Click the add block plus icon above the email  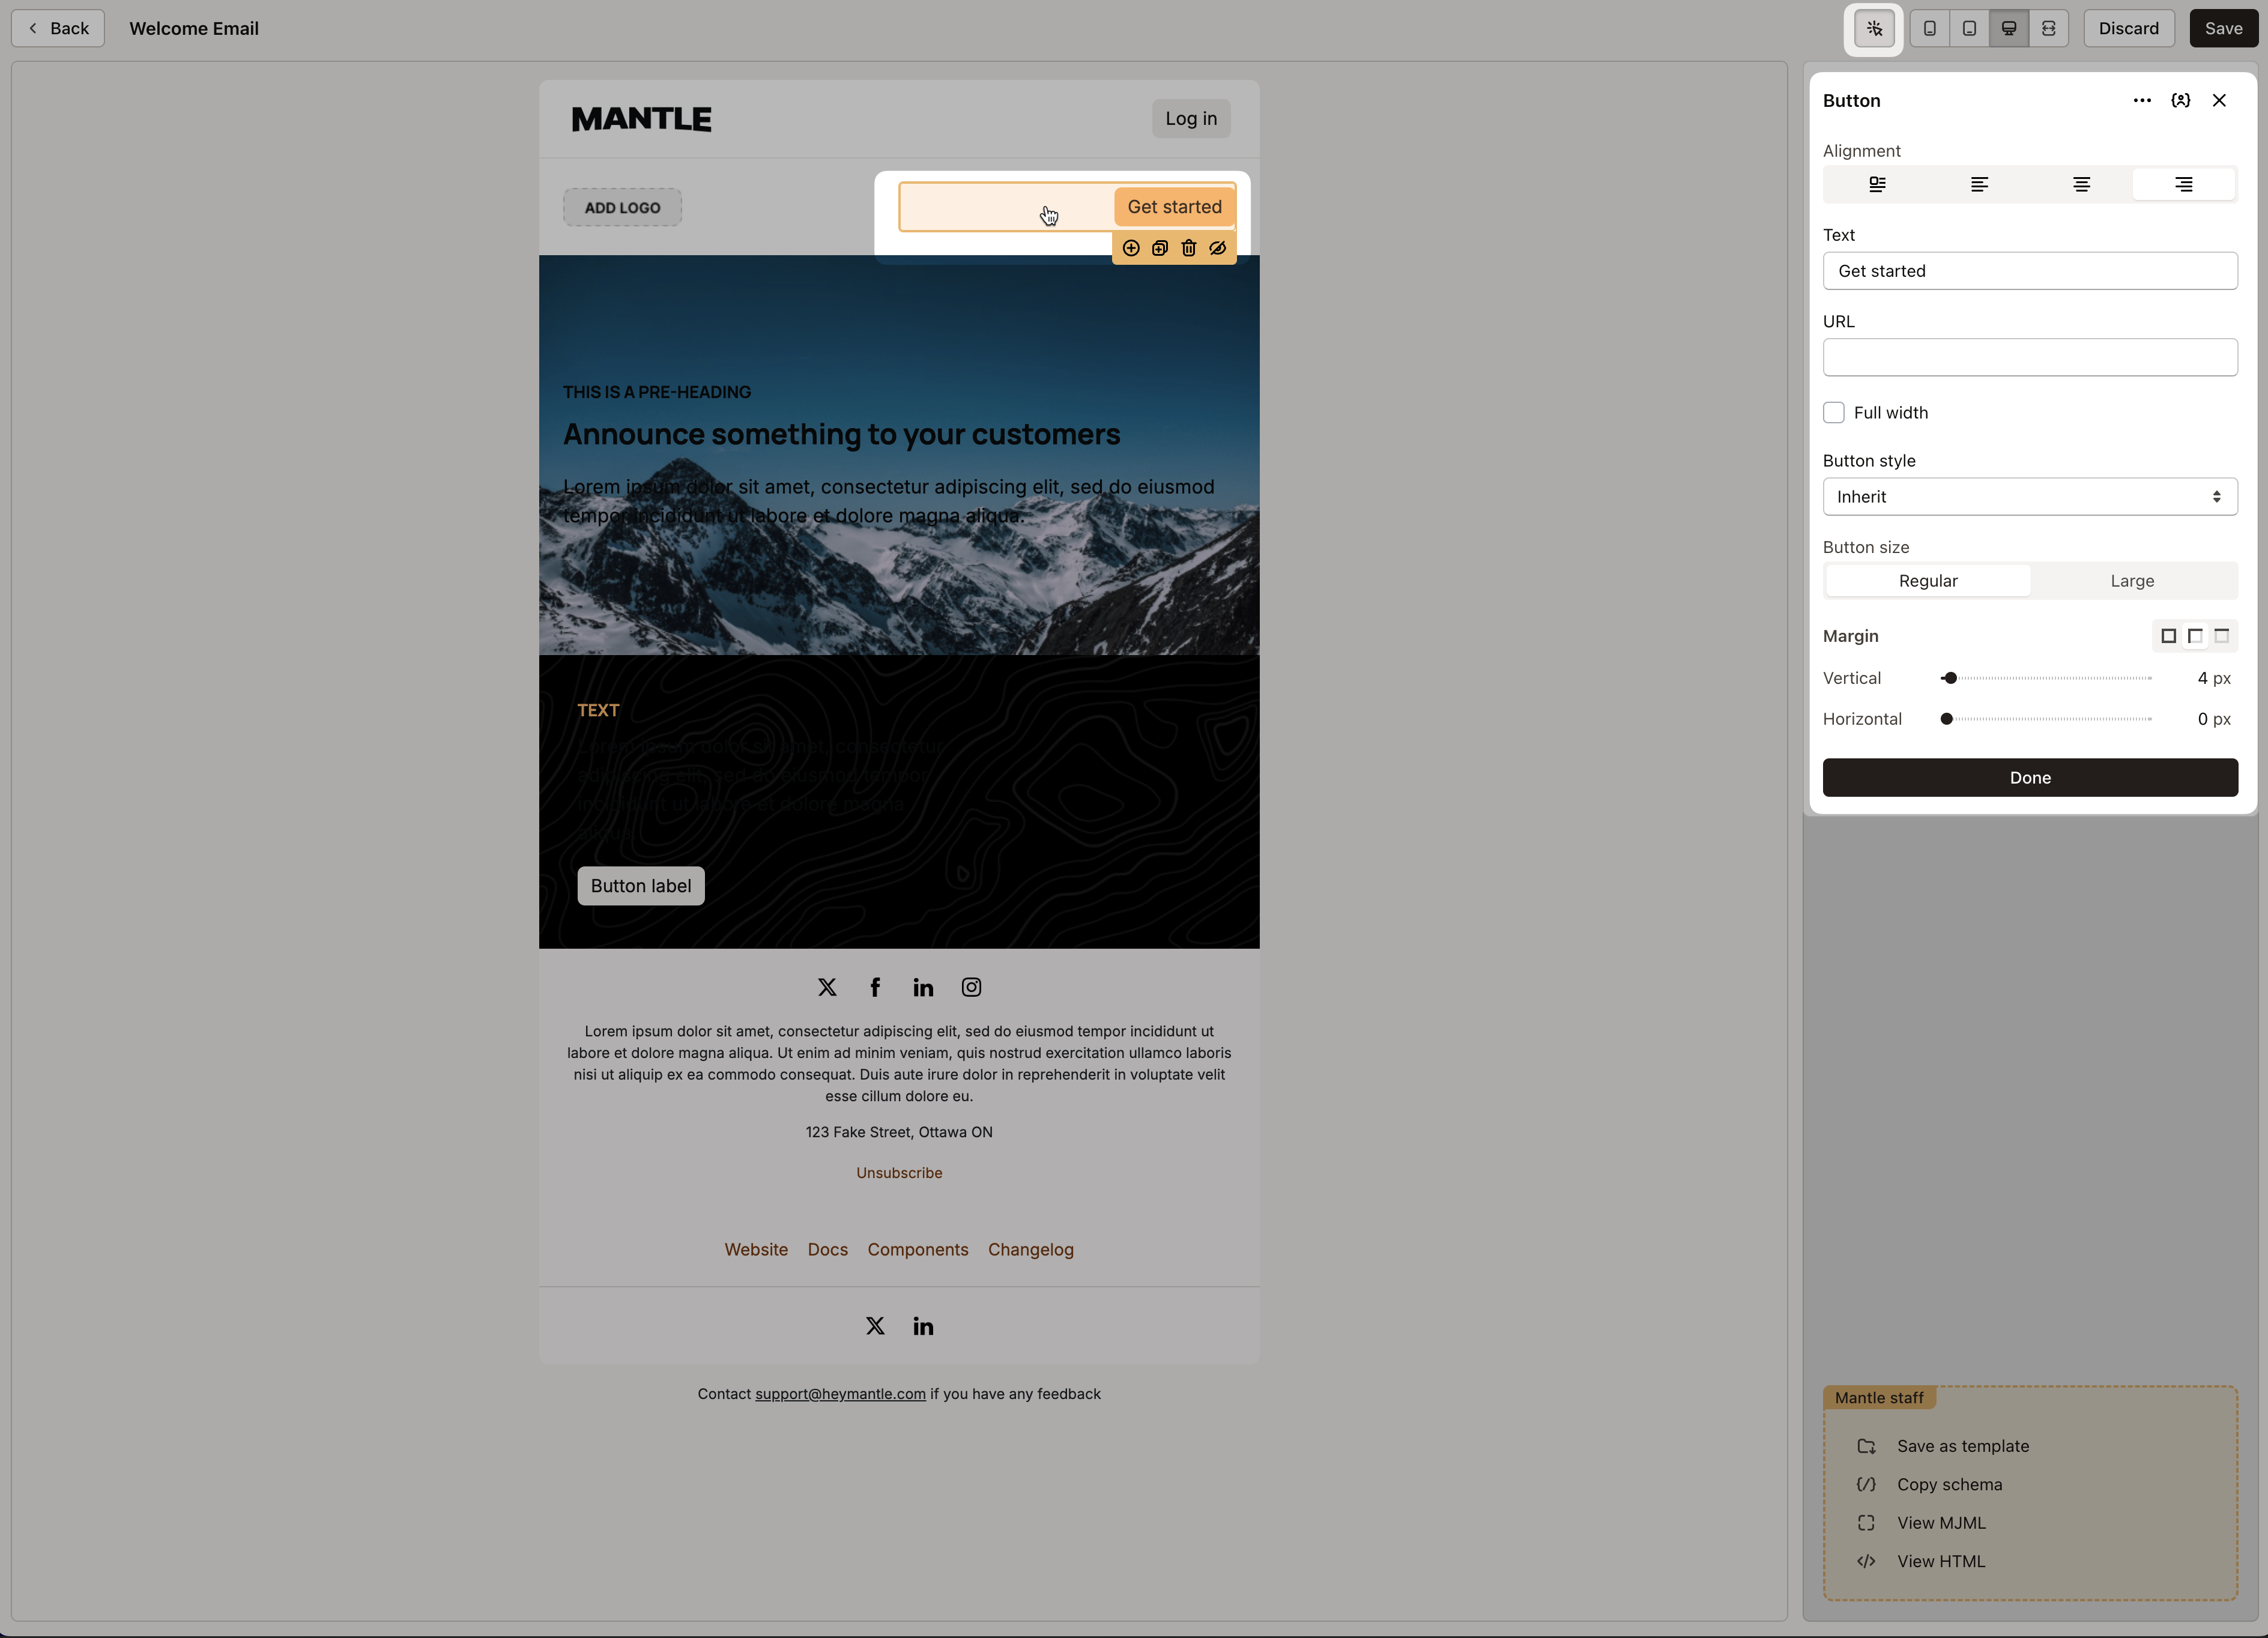coord(1131,248)
